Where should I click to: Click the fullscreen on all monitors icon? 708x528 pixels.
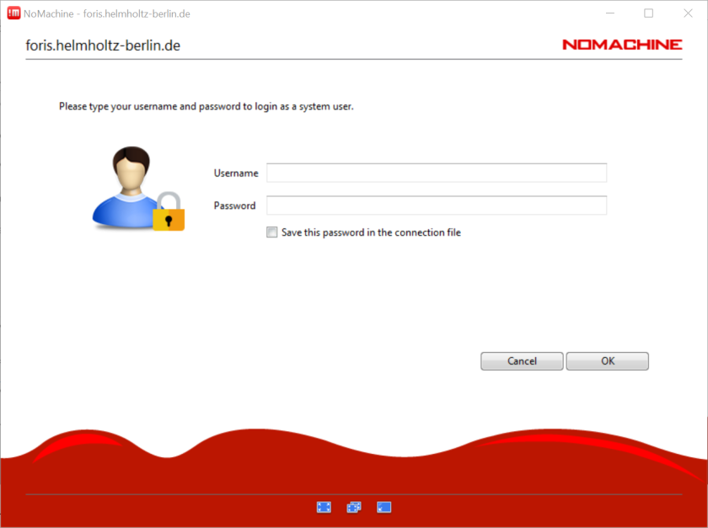[x=354, y=507]
